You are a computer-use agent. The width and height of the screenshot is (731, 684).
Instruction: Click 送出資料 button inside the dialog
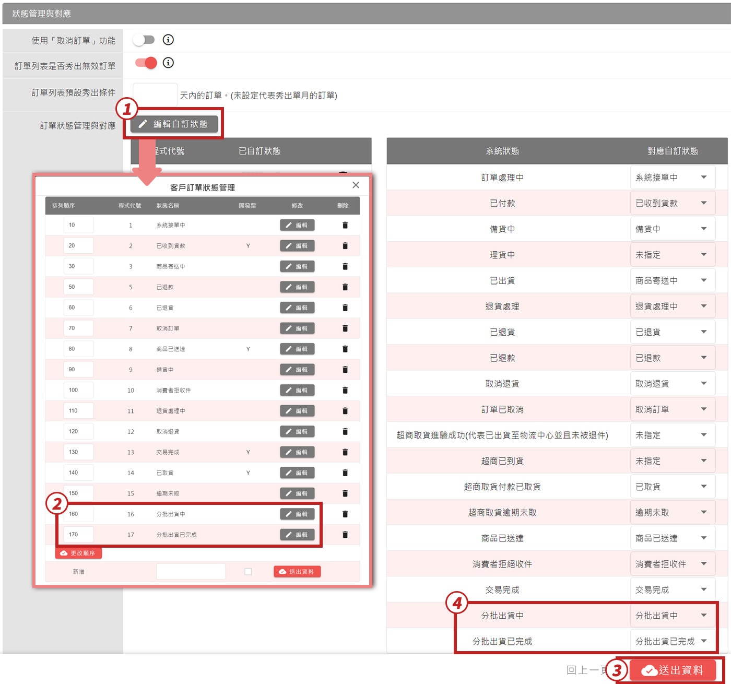coord(297,571)
